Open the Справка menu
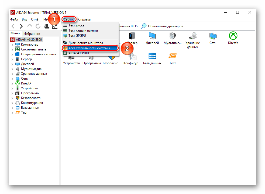Screen dimensions: 265x194 coord(84,19)
